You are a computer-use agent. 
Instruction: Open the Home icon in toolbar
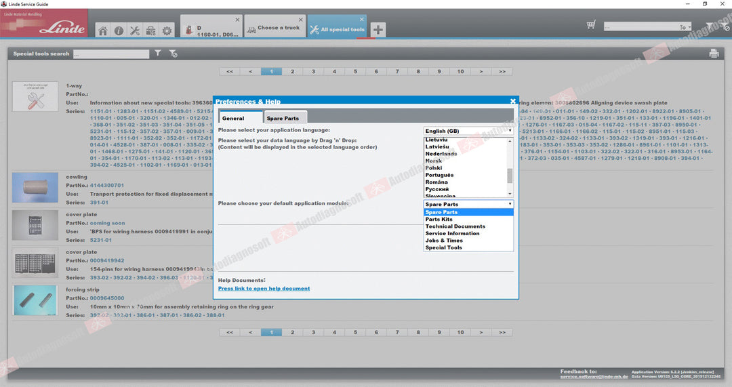point(103,30)
